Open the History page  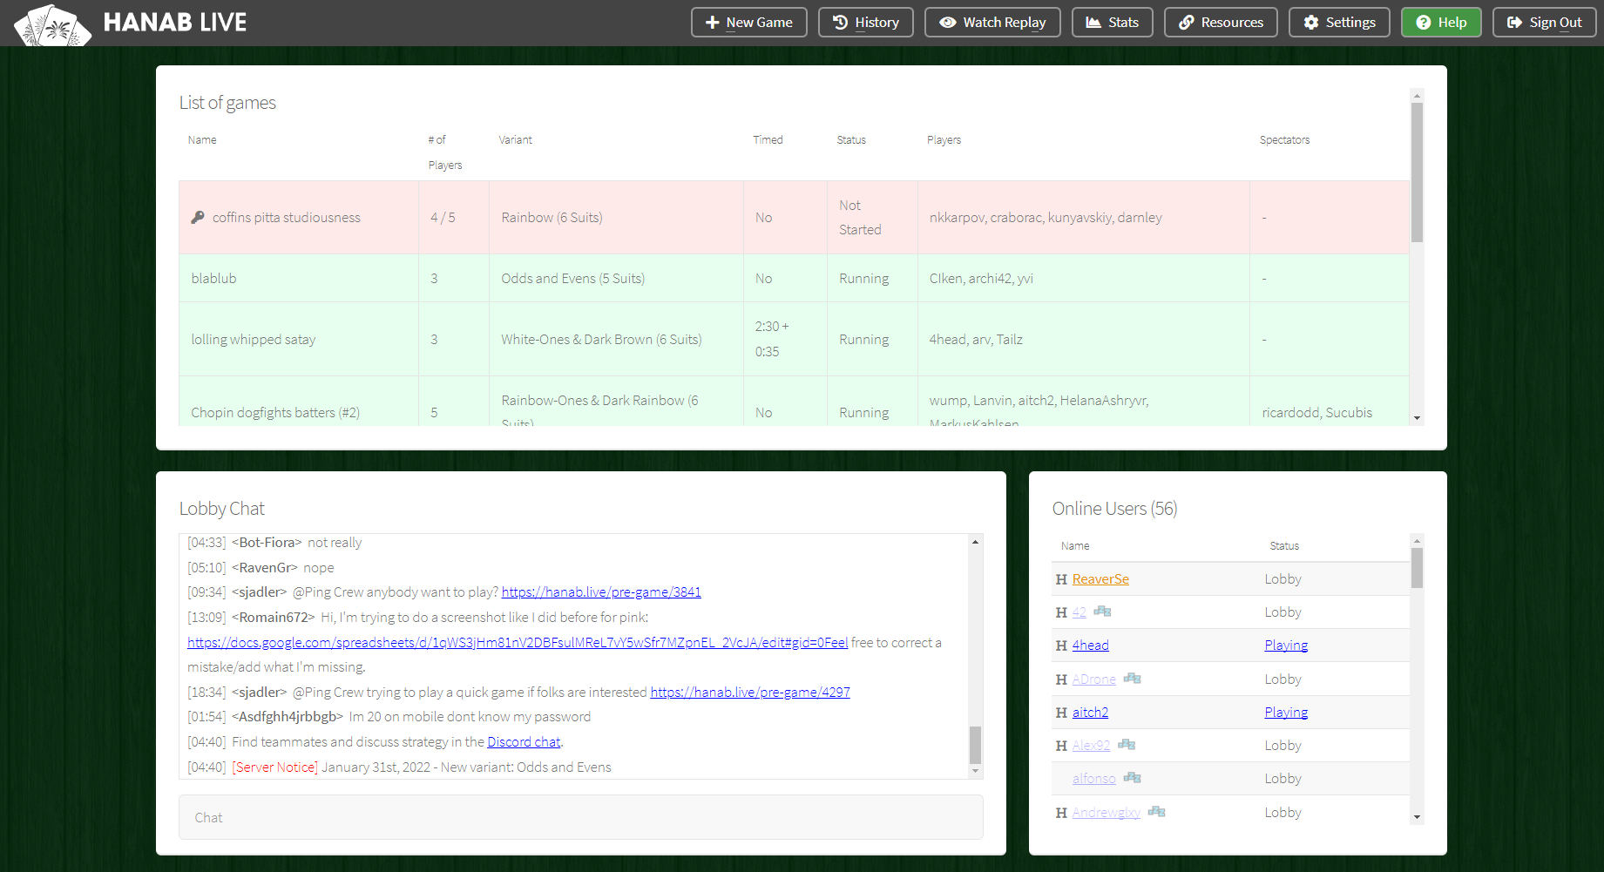(x=866, y=23)
